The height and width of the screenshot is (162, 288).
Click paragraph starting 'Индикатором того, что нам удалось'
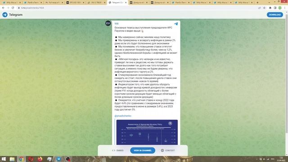tap(146, 90)
